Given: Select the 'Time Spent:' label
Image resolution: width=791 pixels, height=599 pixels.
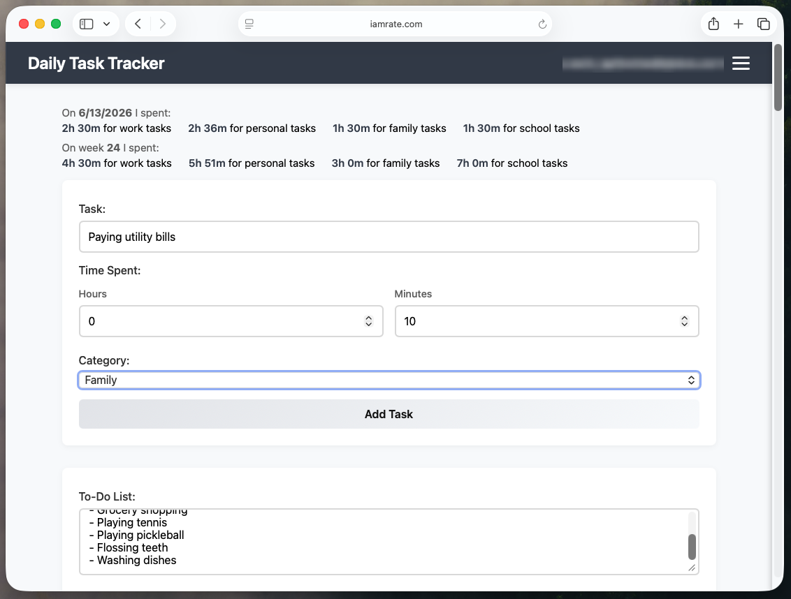Looking at the screenshot, I should tap(110, 270).
